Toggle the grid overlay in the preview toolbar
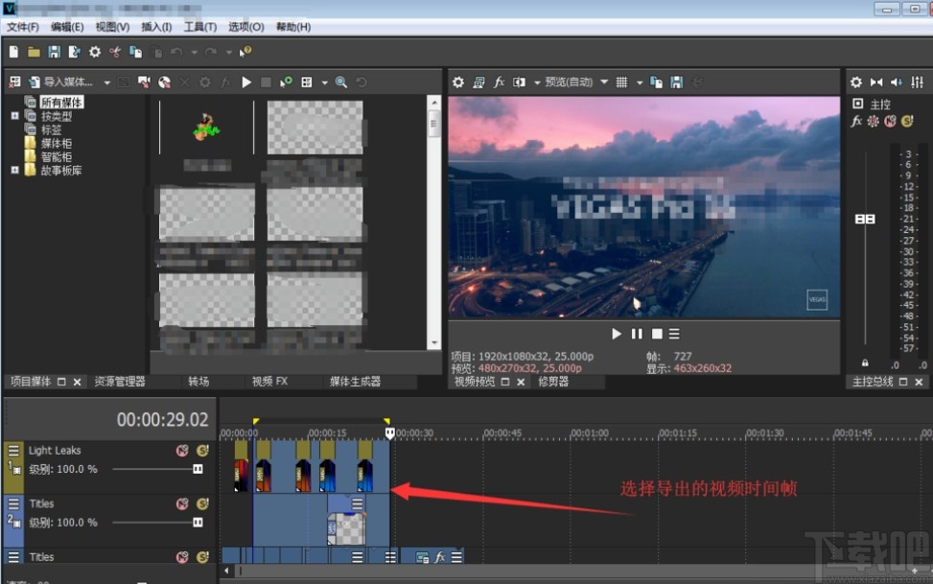Image resolution: width=933 pixels, height=584 pixels. point(621,82)
